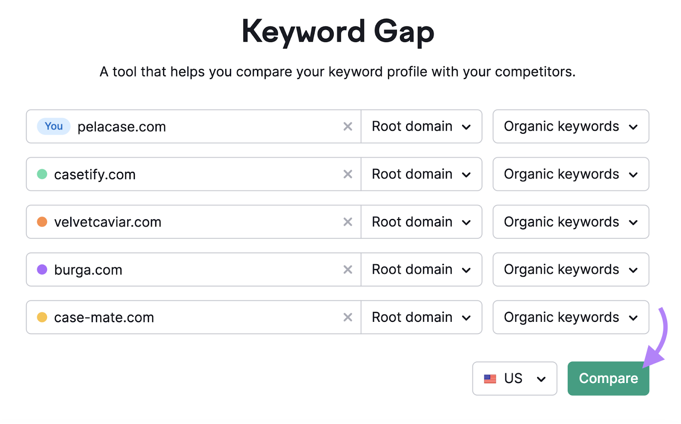Remove burga.com using its X icon
The image size is (681, 424).
[x=348, y=269]
